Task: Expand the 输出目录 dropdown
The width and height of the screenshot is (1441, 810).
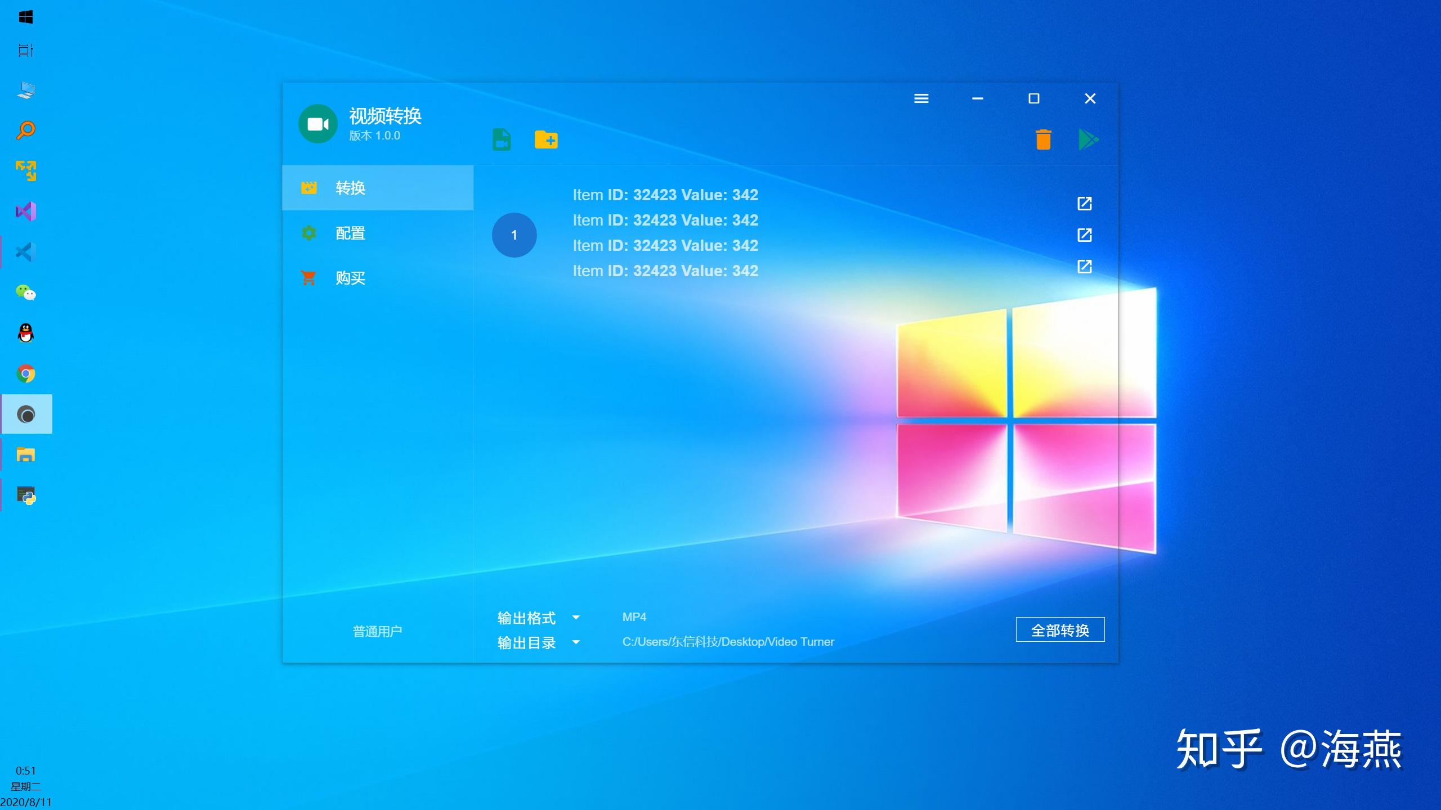Action: pyautogui.click(x=576, y=642)
